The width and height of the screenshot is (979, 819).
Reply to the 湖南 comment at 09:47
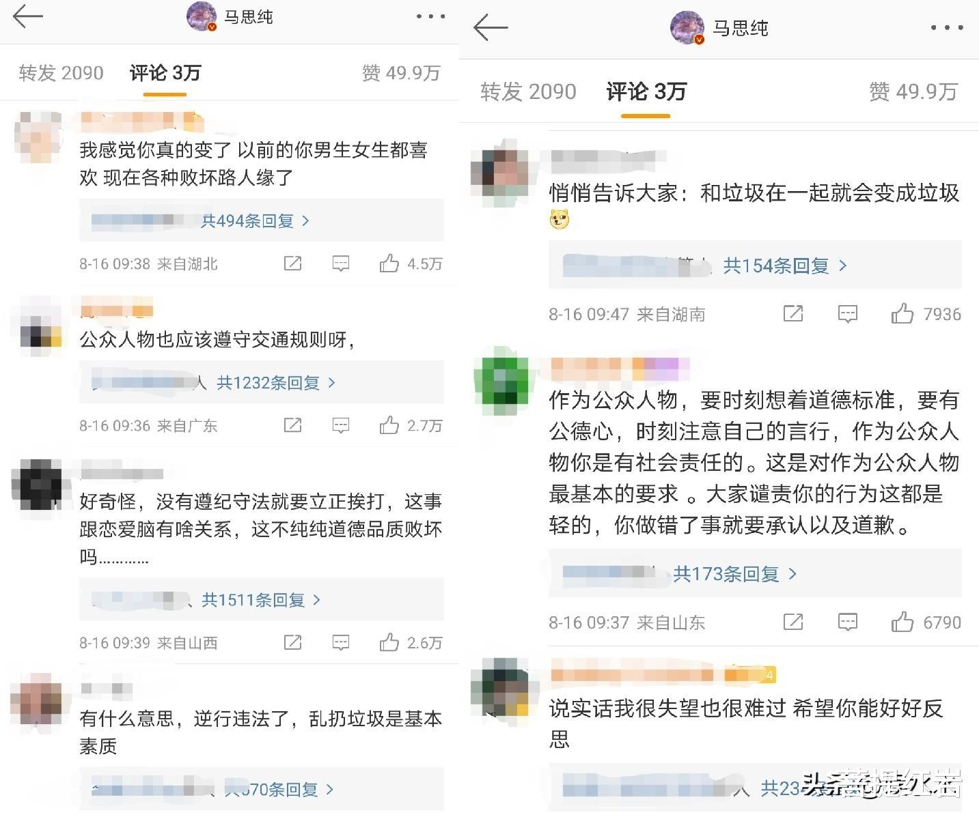pyautogui.click(x=847, y=314)
